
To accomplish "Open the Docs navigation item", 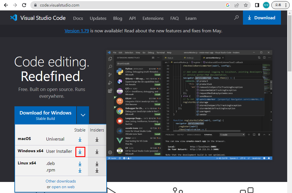I will (78, 18).
